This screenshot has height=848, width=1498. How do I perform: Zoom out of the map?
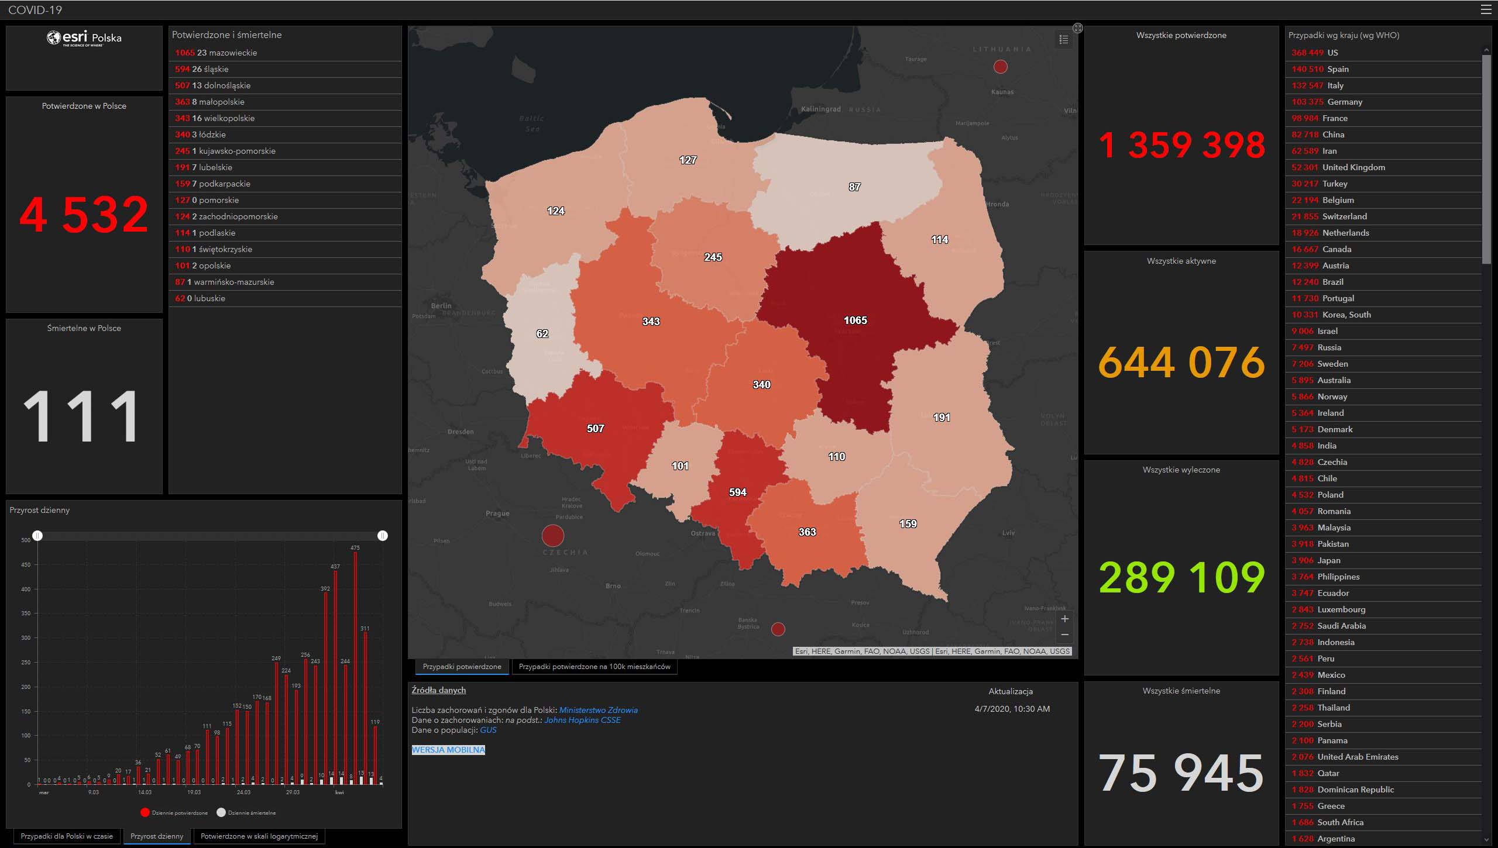[x=1065, y=635]
